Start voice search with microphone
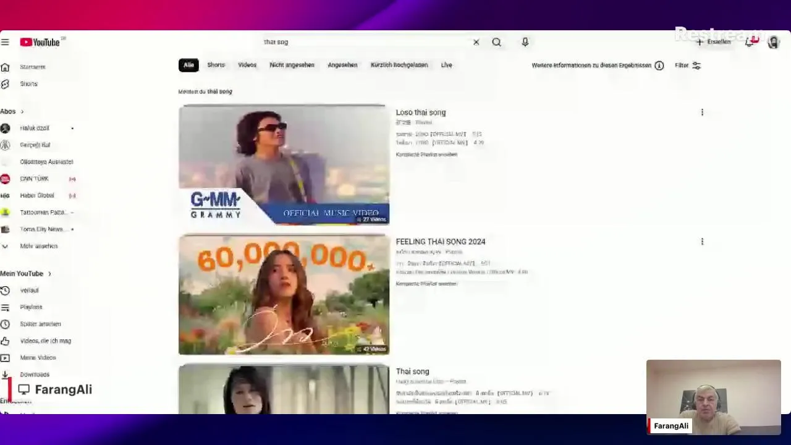 [525, 42]
